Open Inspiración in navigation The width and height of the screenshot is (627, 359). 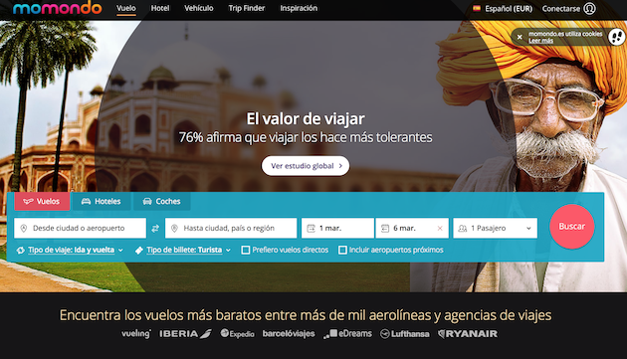pyautogui.click(x=299, y=8)
